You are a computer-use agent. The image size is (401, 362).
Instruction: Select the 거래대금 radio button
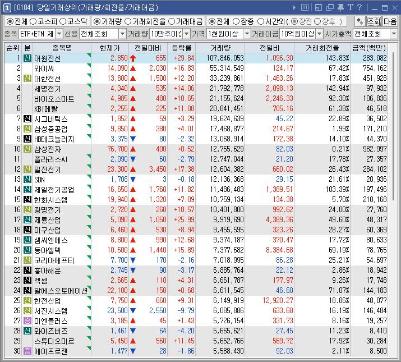(x=172, y=21)
